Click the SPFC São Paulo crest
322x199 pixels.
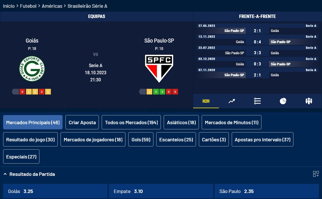(159, 69)
